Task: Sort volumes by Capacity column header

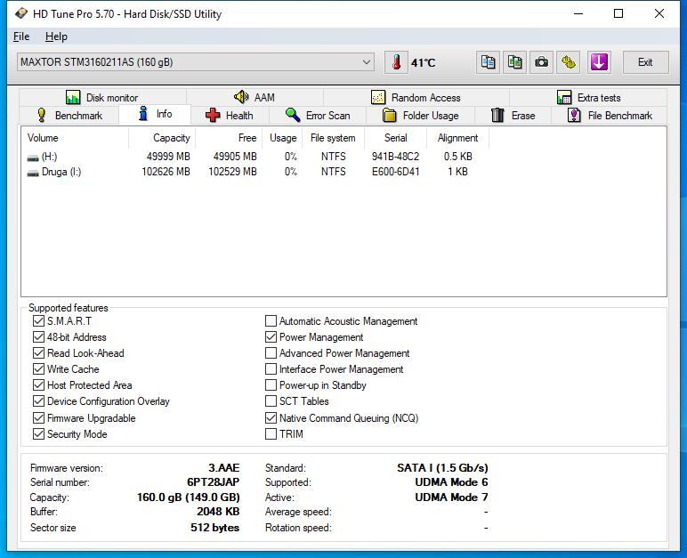Action: (x=171, y=138)
